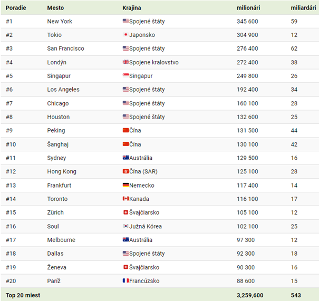Click the US flag in the New York row
The image size is (319, 301).
click(x=125, y=21)
